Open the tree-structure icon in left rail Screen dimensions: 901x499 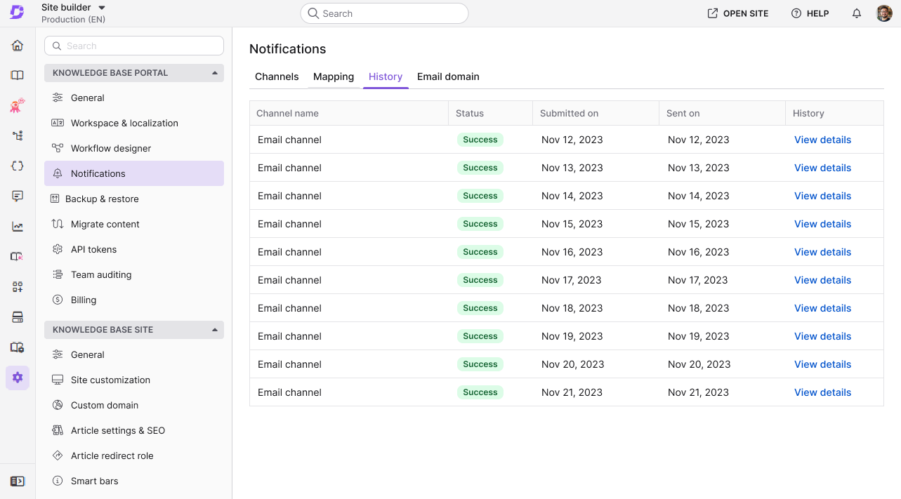18,135
